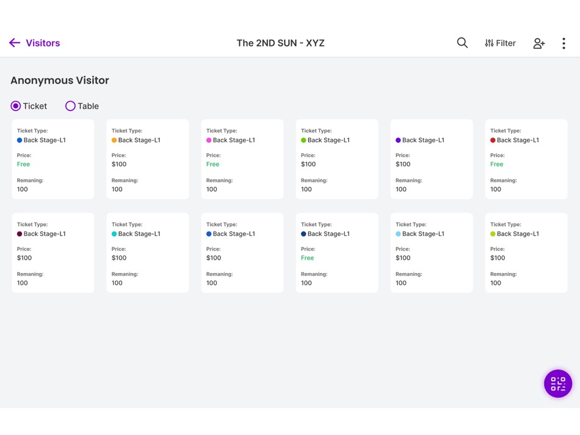Select the pink dot Back Stage-L1 free ticket

tap(242, 159)
